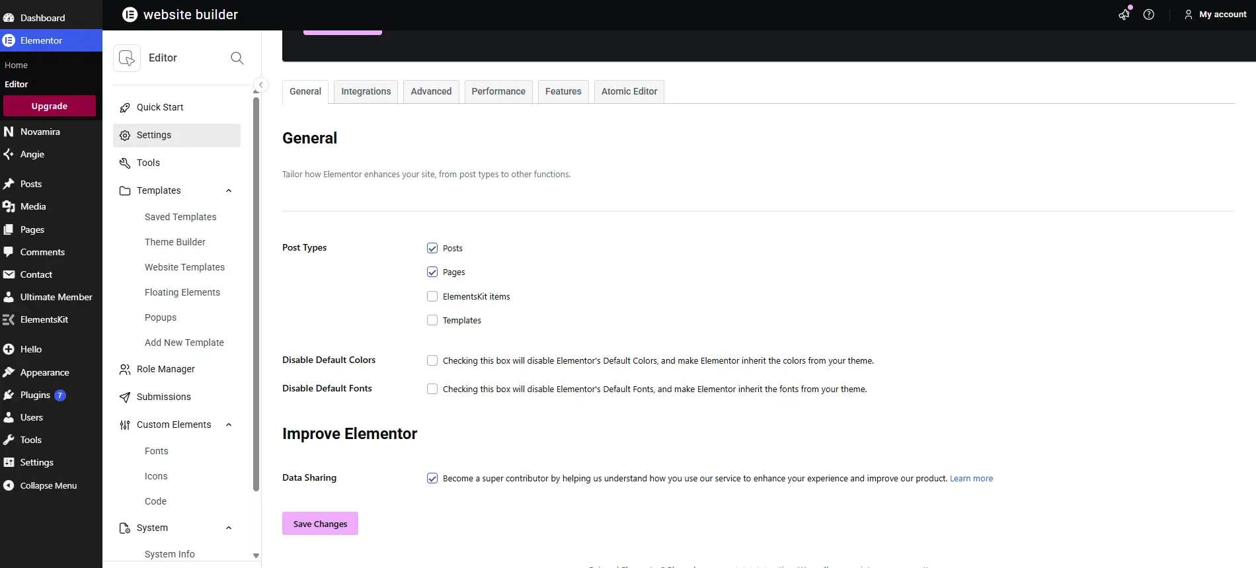Click the Ultimate Member icon
Viewport: 1256px width, 568px height.
tap(9, 297)
